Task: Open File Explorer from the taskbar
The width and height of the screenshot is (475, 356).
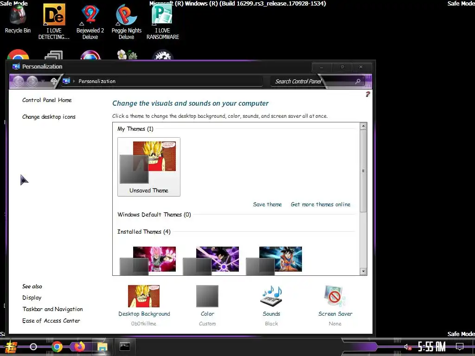Action: [x=103, y=347]
